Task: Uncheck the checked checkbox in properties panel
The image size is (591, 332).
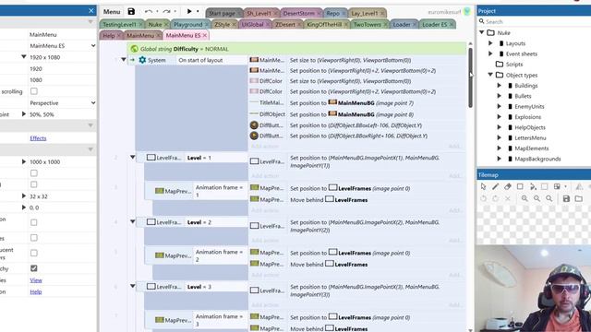Action: click(x=34, y=268)
